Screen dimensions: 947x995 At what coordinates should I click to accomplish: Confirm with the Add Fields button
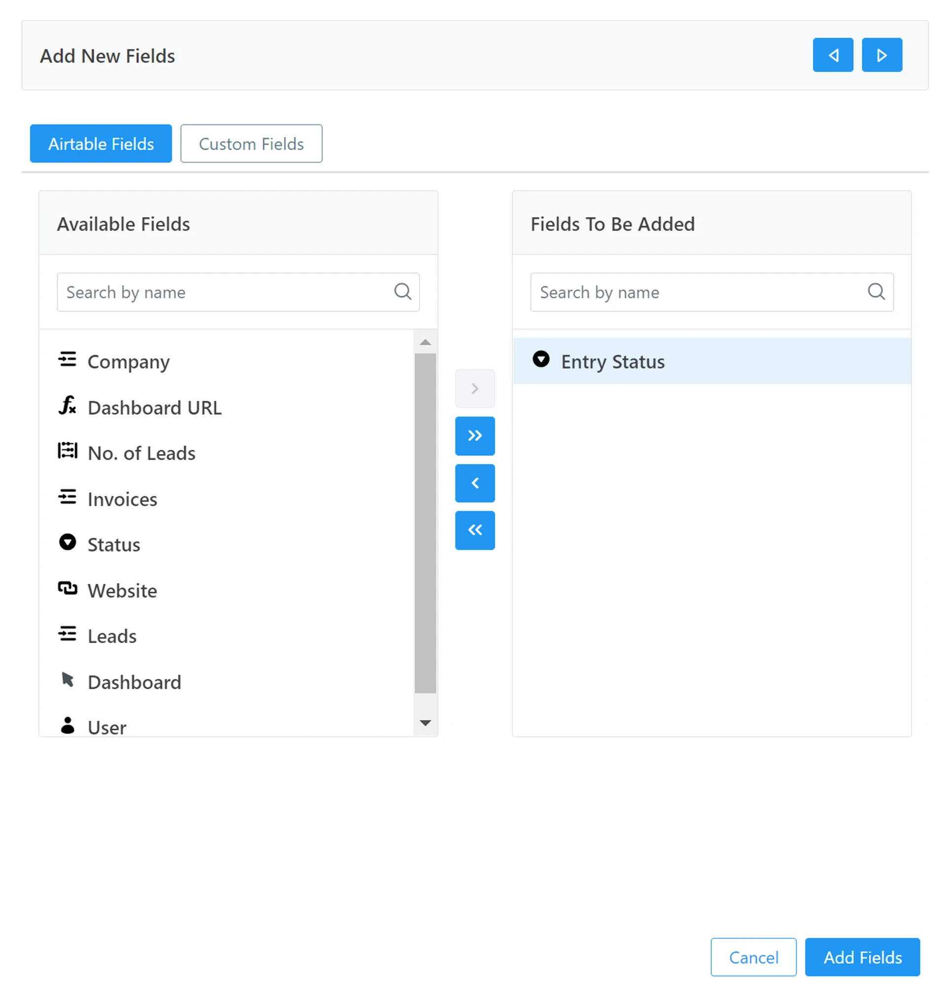862,957
